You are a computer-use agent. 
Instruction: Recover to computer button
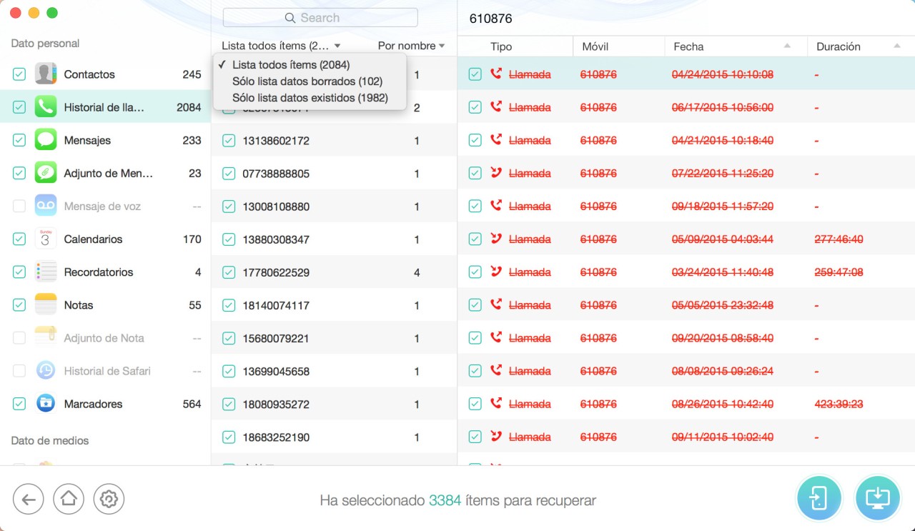point(878,499)
